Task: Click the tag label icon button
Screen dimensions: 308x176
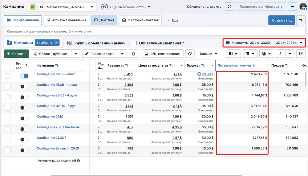Action: (x=190, y=54)
